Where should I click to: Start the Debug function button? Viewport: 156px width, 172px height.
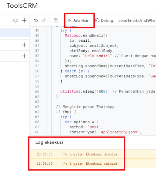104,20
